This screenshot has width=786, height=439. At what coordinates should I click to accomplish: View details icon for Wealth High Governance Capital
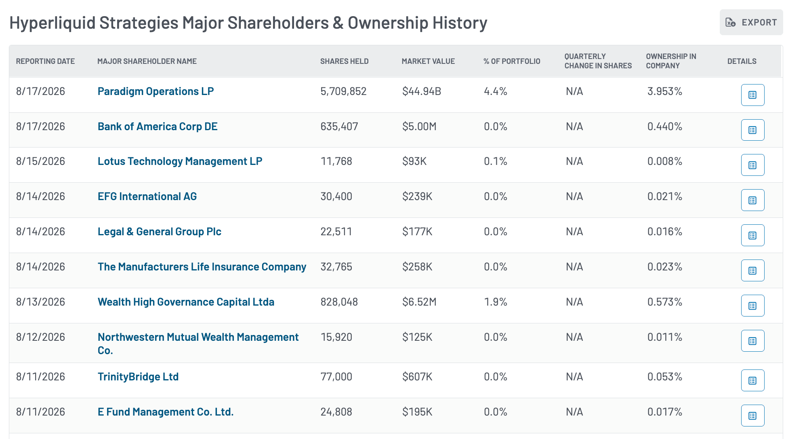point(752,306)
